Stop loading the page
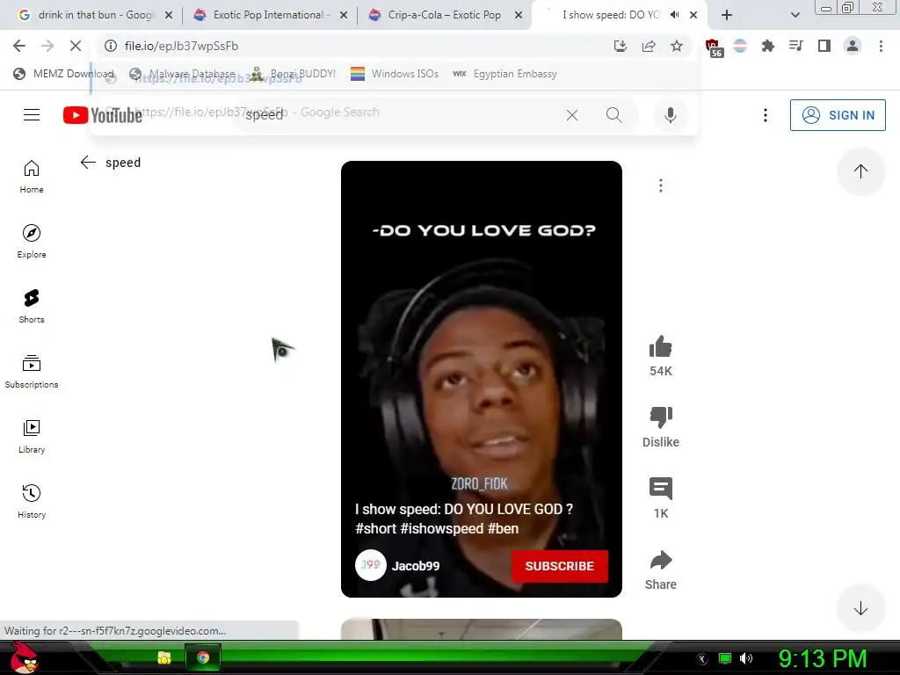This screenshot has height=675, width=900. click(76, 46)
